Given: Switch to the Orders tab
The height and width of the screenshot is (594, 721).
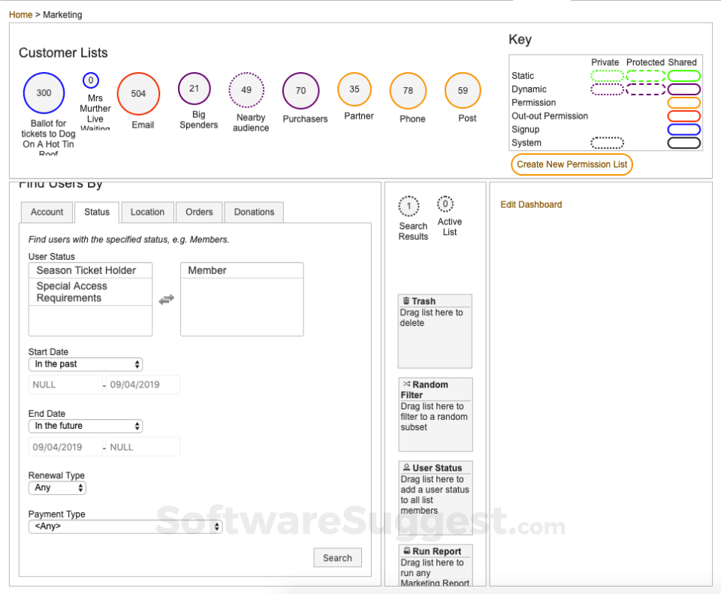Looking at the screenshot, I should (198, 213).
